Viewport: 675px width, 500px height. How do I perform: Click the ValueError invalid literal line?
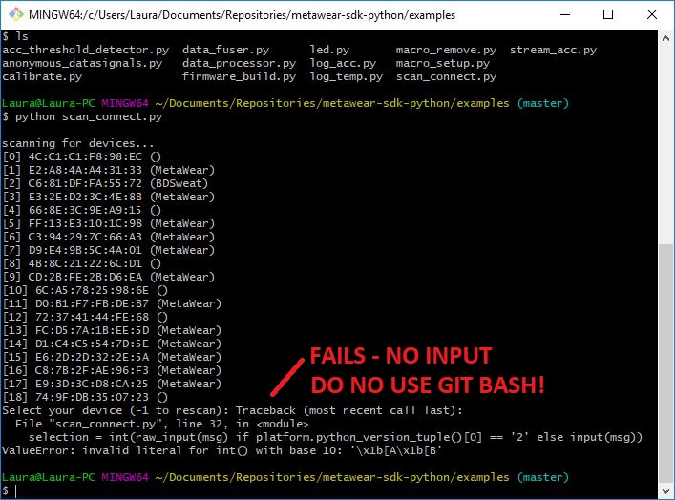point(222,450)
